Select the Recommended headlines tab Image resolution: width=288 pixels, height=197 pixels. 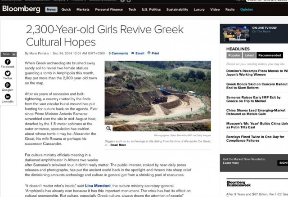(x=270, y=55)
